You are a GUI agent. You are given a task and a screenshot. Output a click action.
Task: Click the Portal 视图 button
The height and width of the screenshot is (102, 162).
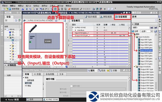[x=12, y=100]
